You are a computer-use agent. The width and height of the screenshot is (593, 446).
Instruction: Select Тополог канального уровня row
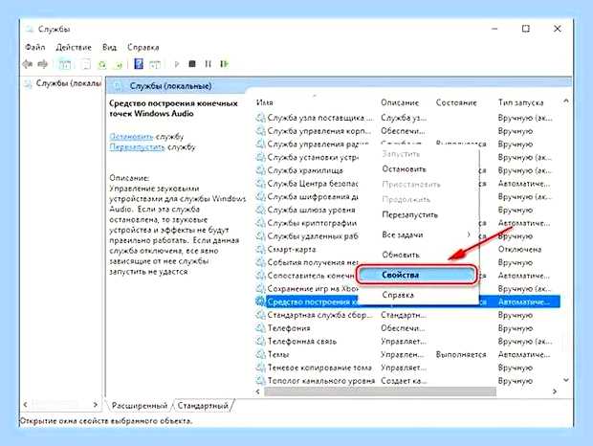pos(407,381)
